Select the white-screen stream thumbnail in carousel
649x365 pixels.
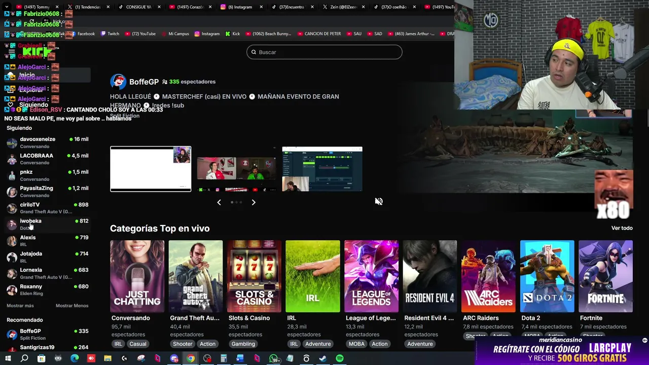151,169
